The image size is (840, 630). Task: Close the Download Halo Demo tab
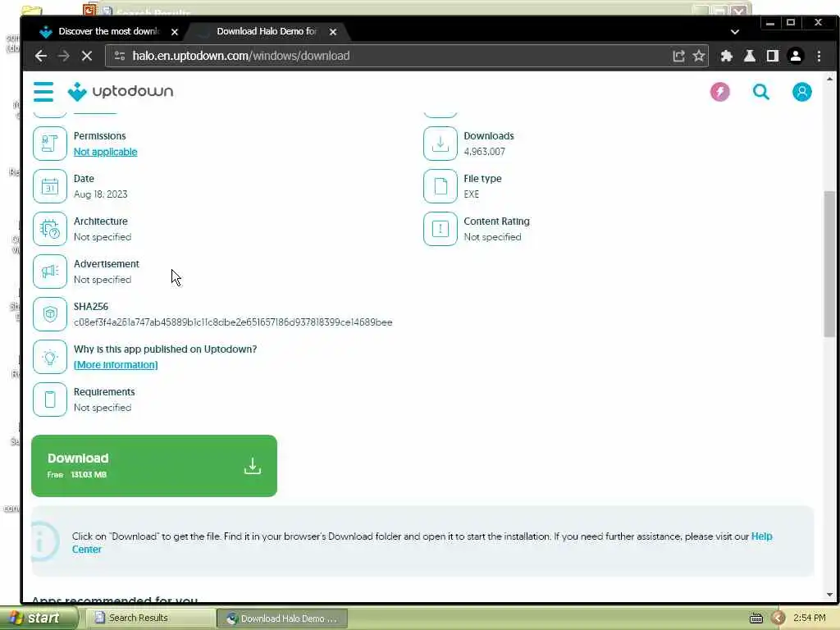333,32
